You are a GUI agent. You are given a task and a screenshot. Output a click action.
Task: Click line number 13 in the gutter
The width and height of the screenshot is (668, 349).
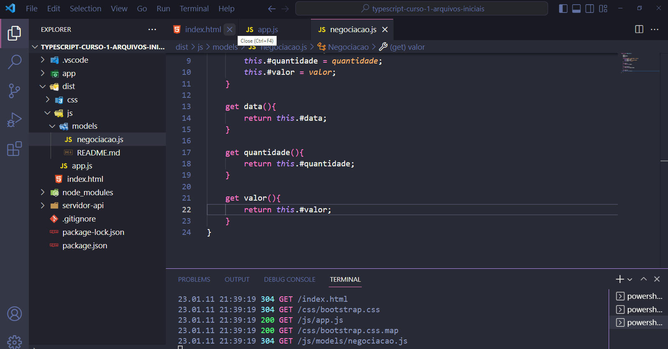tap(186, 107)
